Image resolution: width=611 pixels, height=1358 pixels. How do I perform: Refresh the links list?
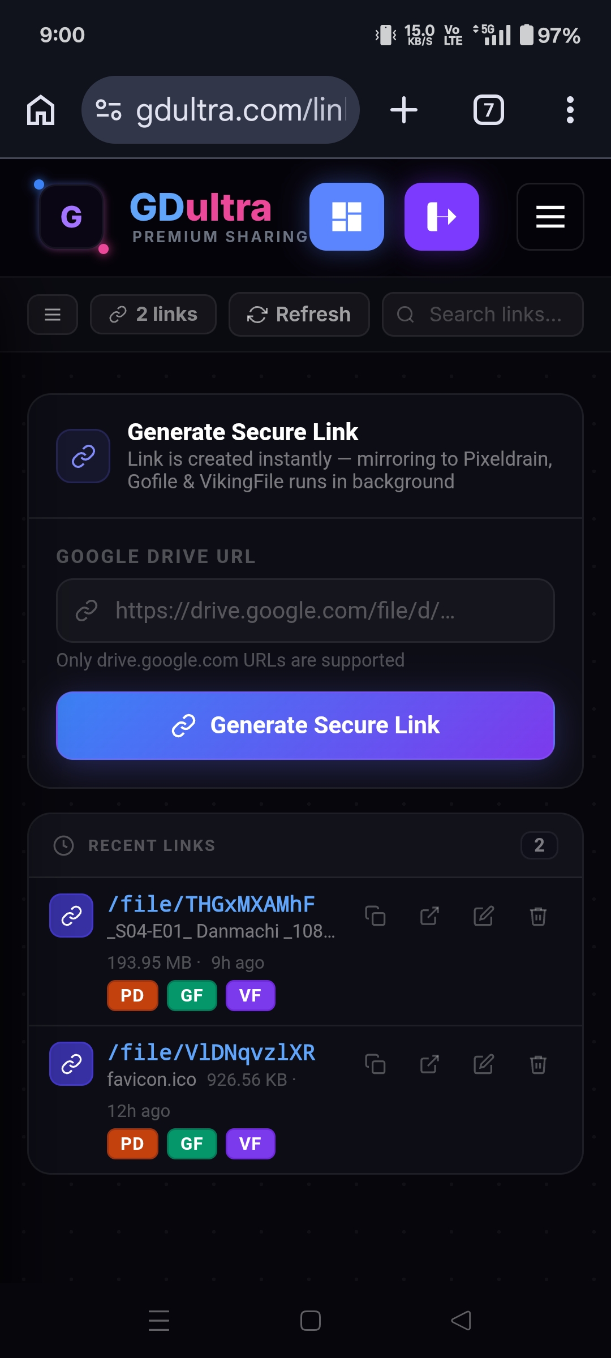pos(299,314)
